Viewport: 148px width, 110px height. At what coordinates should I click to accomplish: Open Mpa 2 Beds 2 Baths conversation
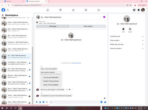16,30
